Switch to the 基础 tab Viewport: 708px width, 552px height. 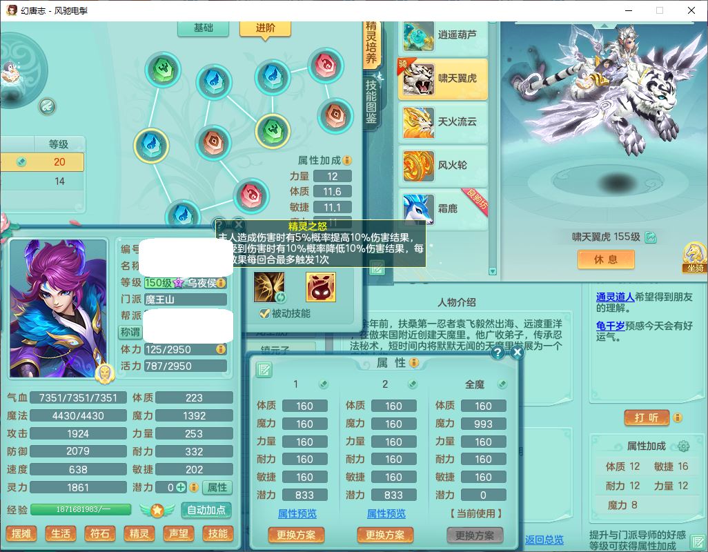click(x=203, y=28)
